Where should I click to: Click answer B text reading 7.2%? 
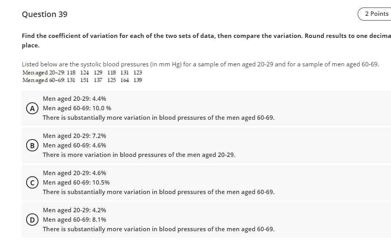pyautogui.click(x=74, y=136)
